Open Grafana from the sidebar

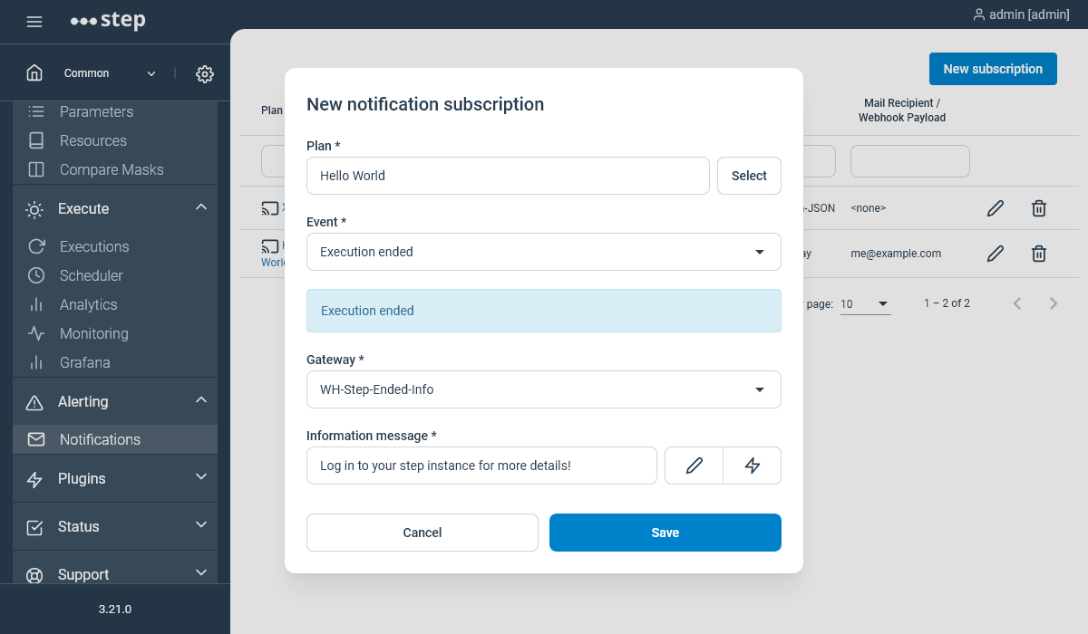pyautogui.click(x=86, y=362)
